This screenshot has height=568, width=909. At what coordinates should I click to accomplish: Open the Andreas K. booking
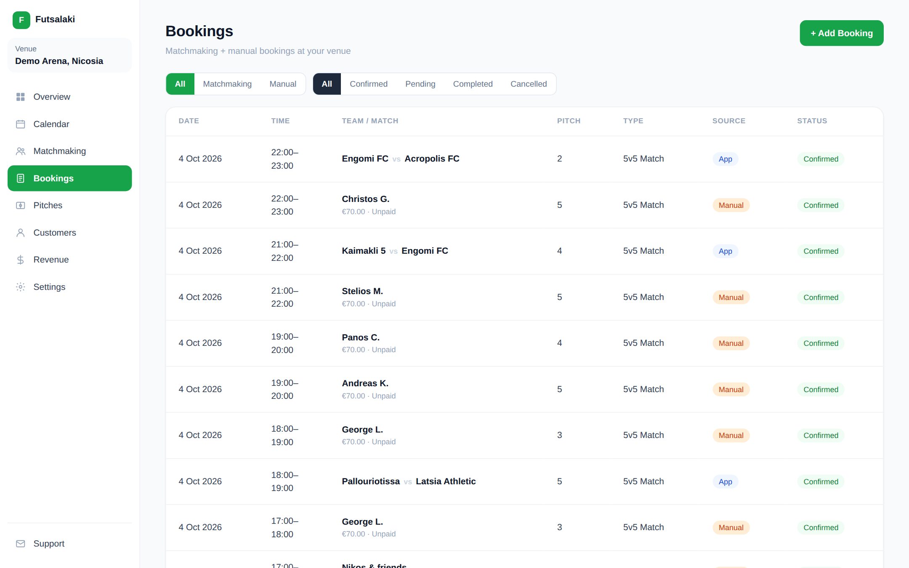524,390
